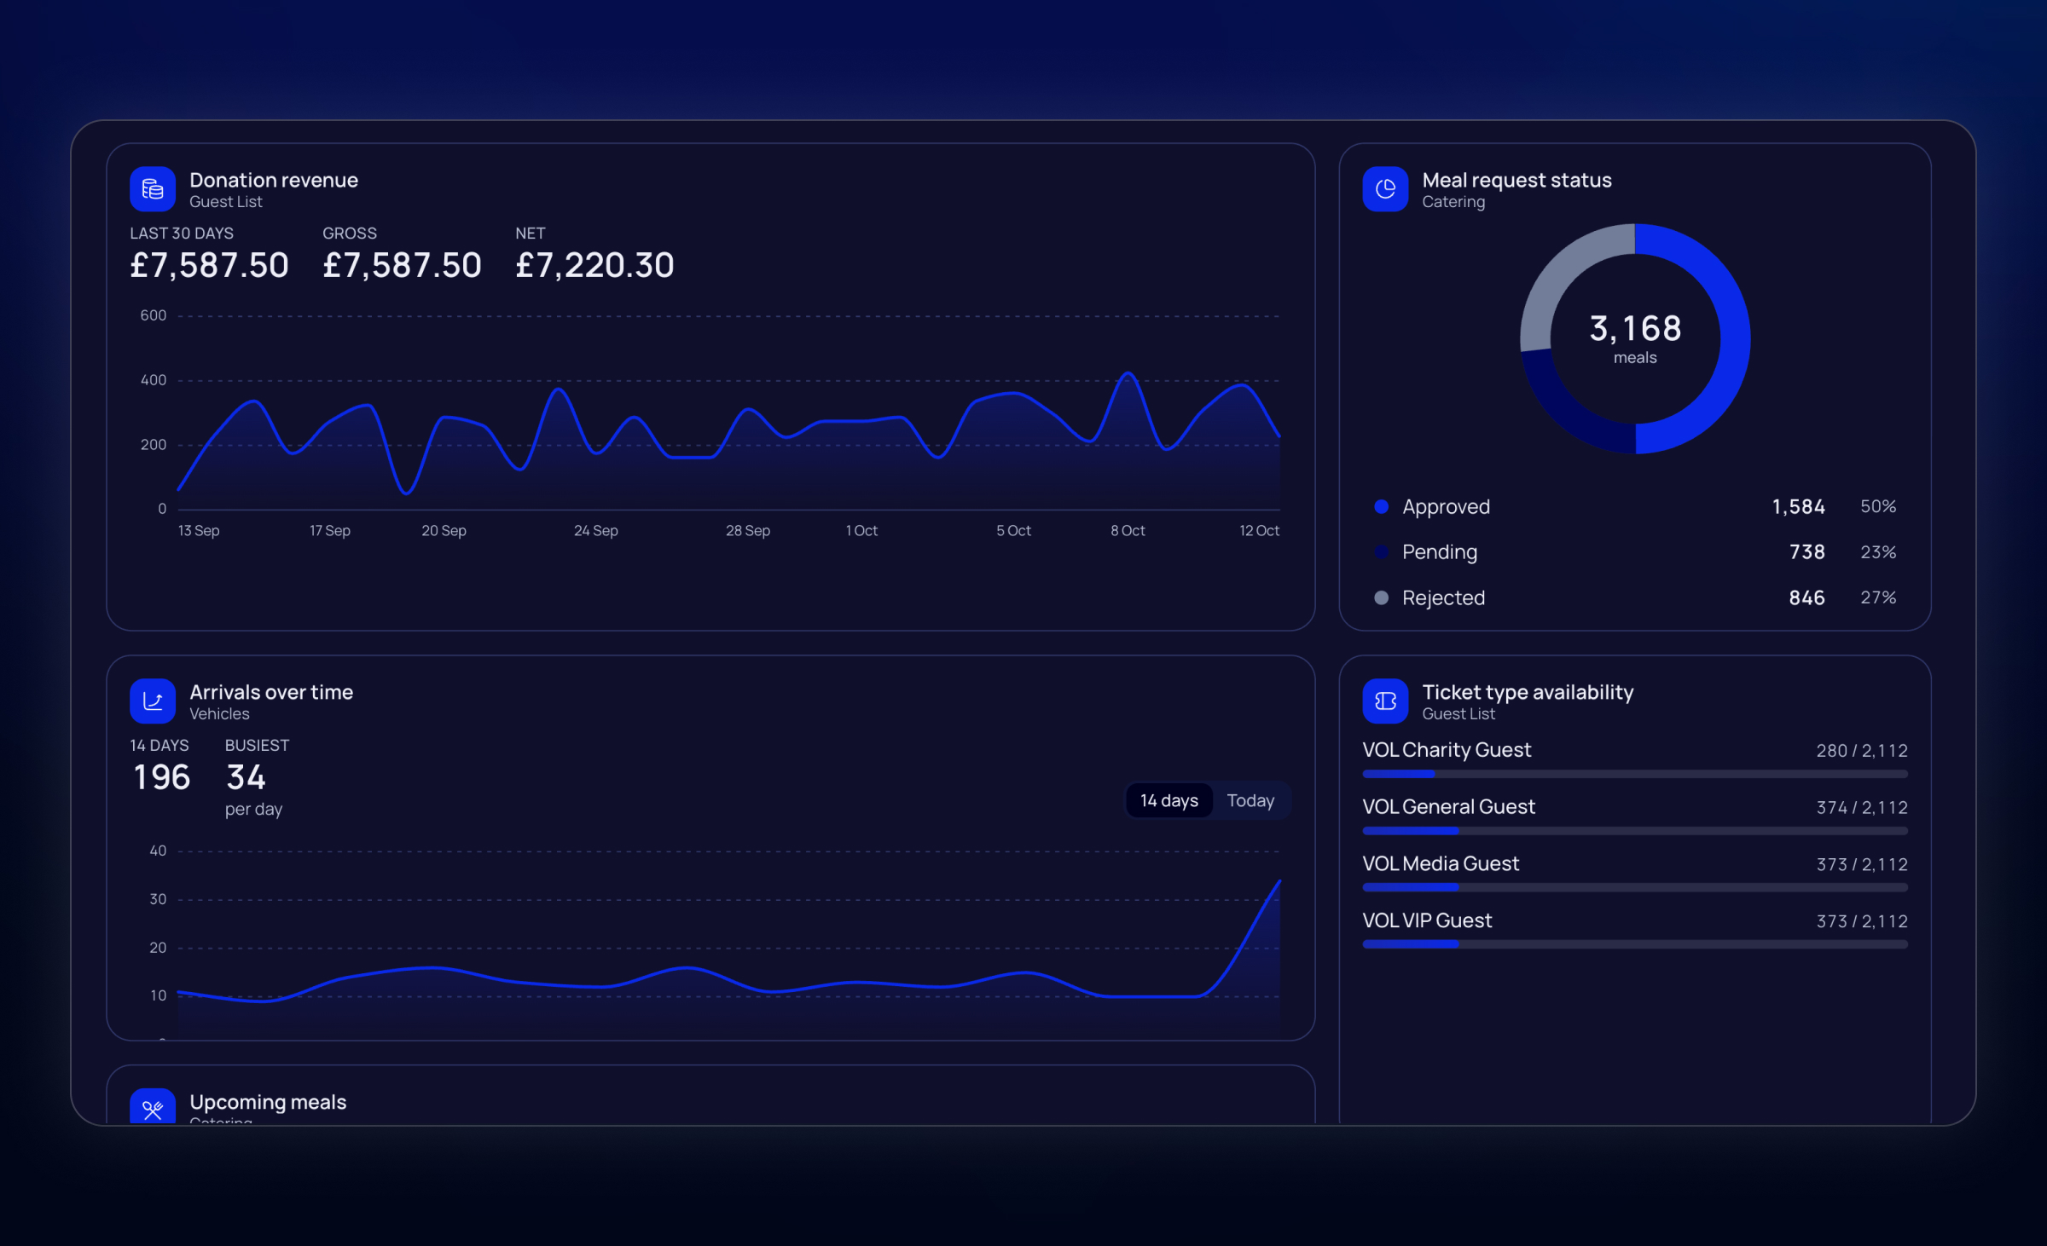Viewport: 2047px width, 1246px height.
Task: Click the 1 Oct axis label
Action: tap(861, 530)
